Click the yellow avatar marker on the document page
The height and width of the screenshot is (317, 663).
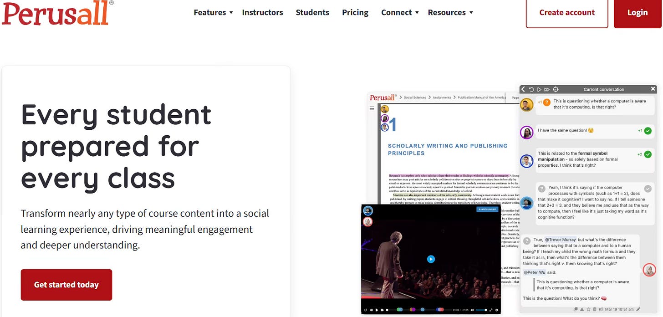point(385,109)
